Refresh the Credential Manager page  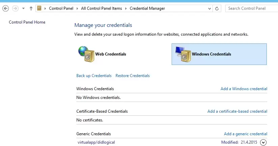click(217, 8)
